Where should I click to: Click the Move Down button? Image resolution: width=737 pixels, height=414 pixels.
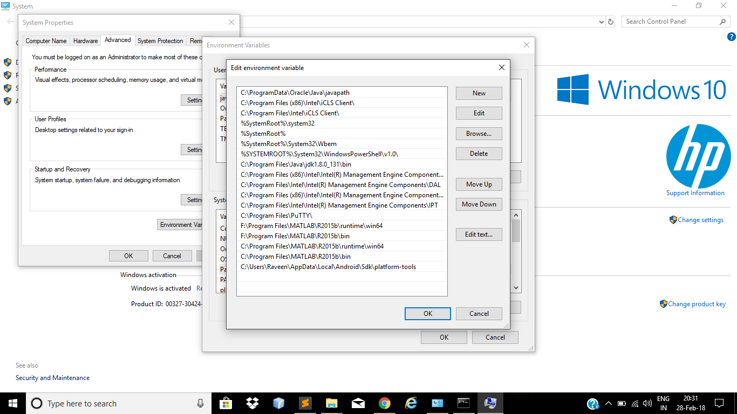point(479,204)
